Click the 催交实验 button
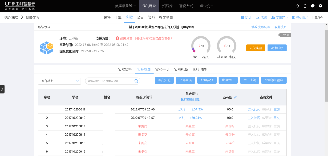This screenshot has height=156, width=328. point(164,80)
